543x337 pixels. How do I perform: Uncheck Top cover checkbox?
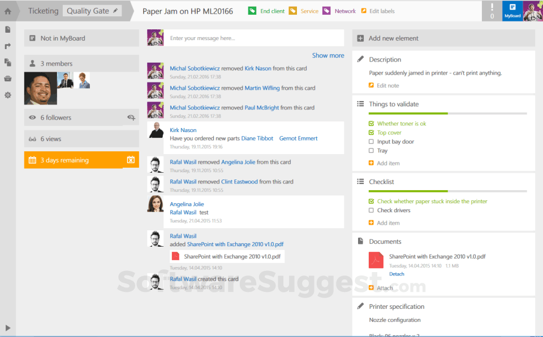pyautogui.click(x=371, y=133)
